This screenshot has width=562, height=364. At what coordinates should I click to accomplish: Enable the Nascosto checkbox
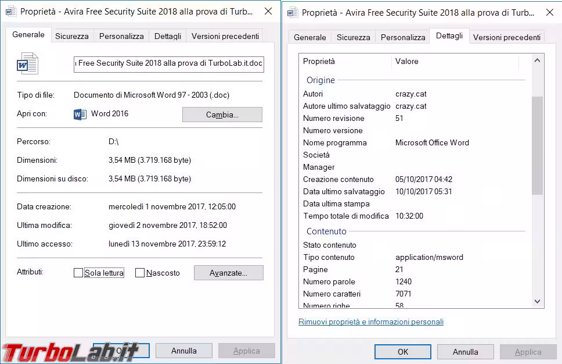(140, 273)
